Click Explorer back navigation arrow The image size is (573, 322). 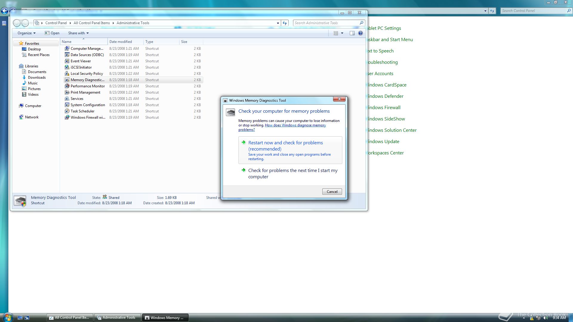17,23
